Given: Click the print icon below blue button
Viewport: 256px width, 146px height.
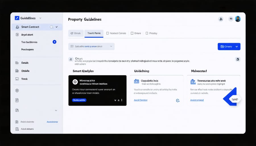Looking at the screenshot, I should point(238,59).
